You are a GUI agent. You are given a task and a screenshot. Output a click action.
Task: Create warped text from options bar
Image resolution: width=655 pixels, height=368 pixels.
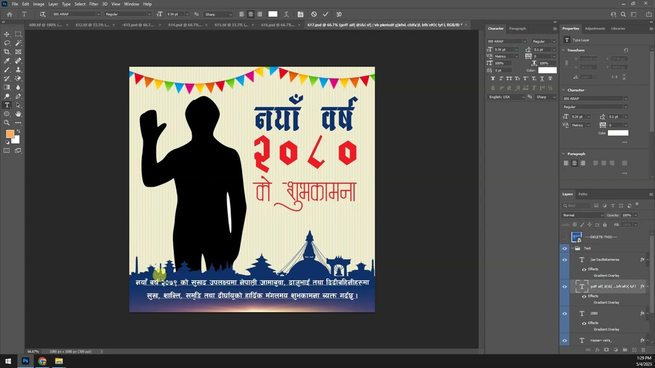click(x=286, y=14)
